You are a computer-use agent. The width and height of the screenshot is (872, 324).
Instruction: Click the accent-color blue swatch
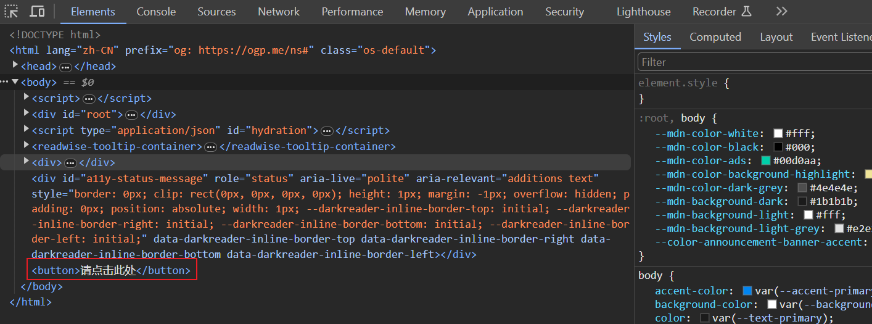coord(747,291)
